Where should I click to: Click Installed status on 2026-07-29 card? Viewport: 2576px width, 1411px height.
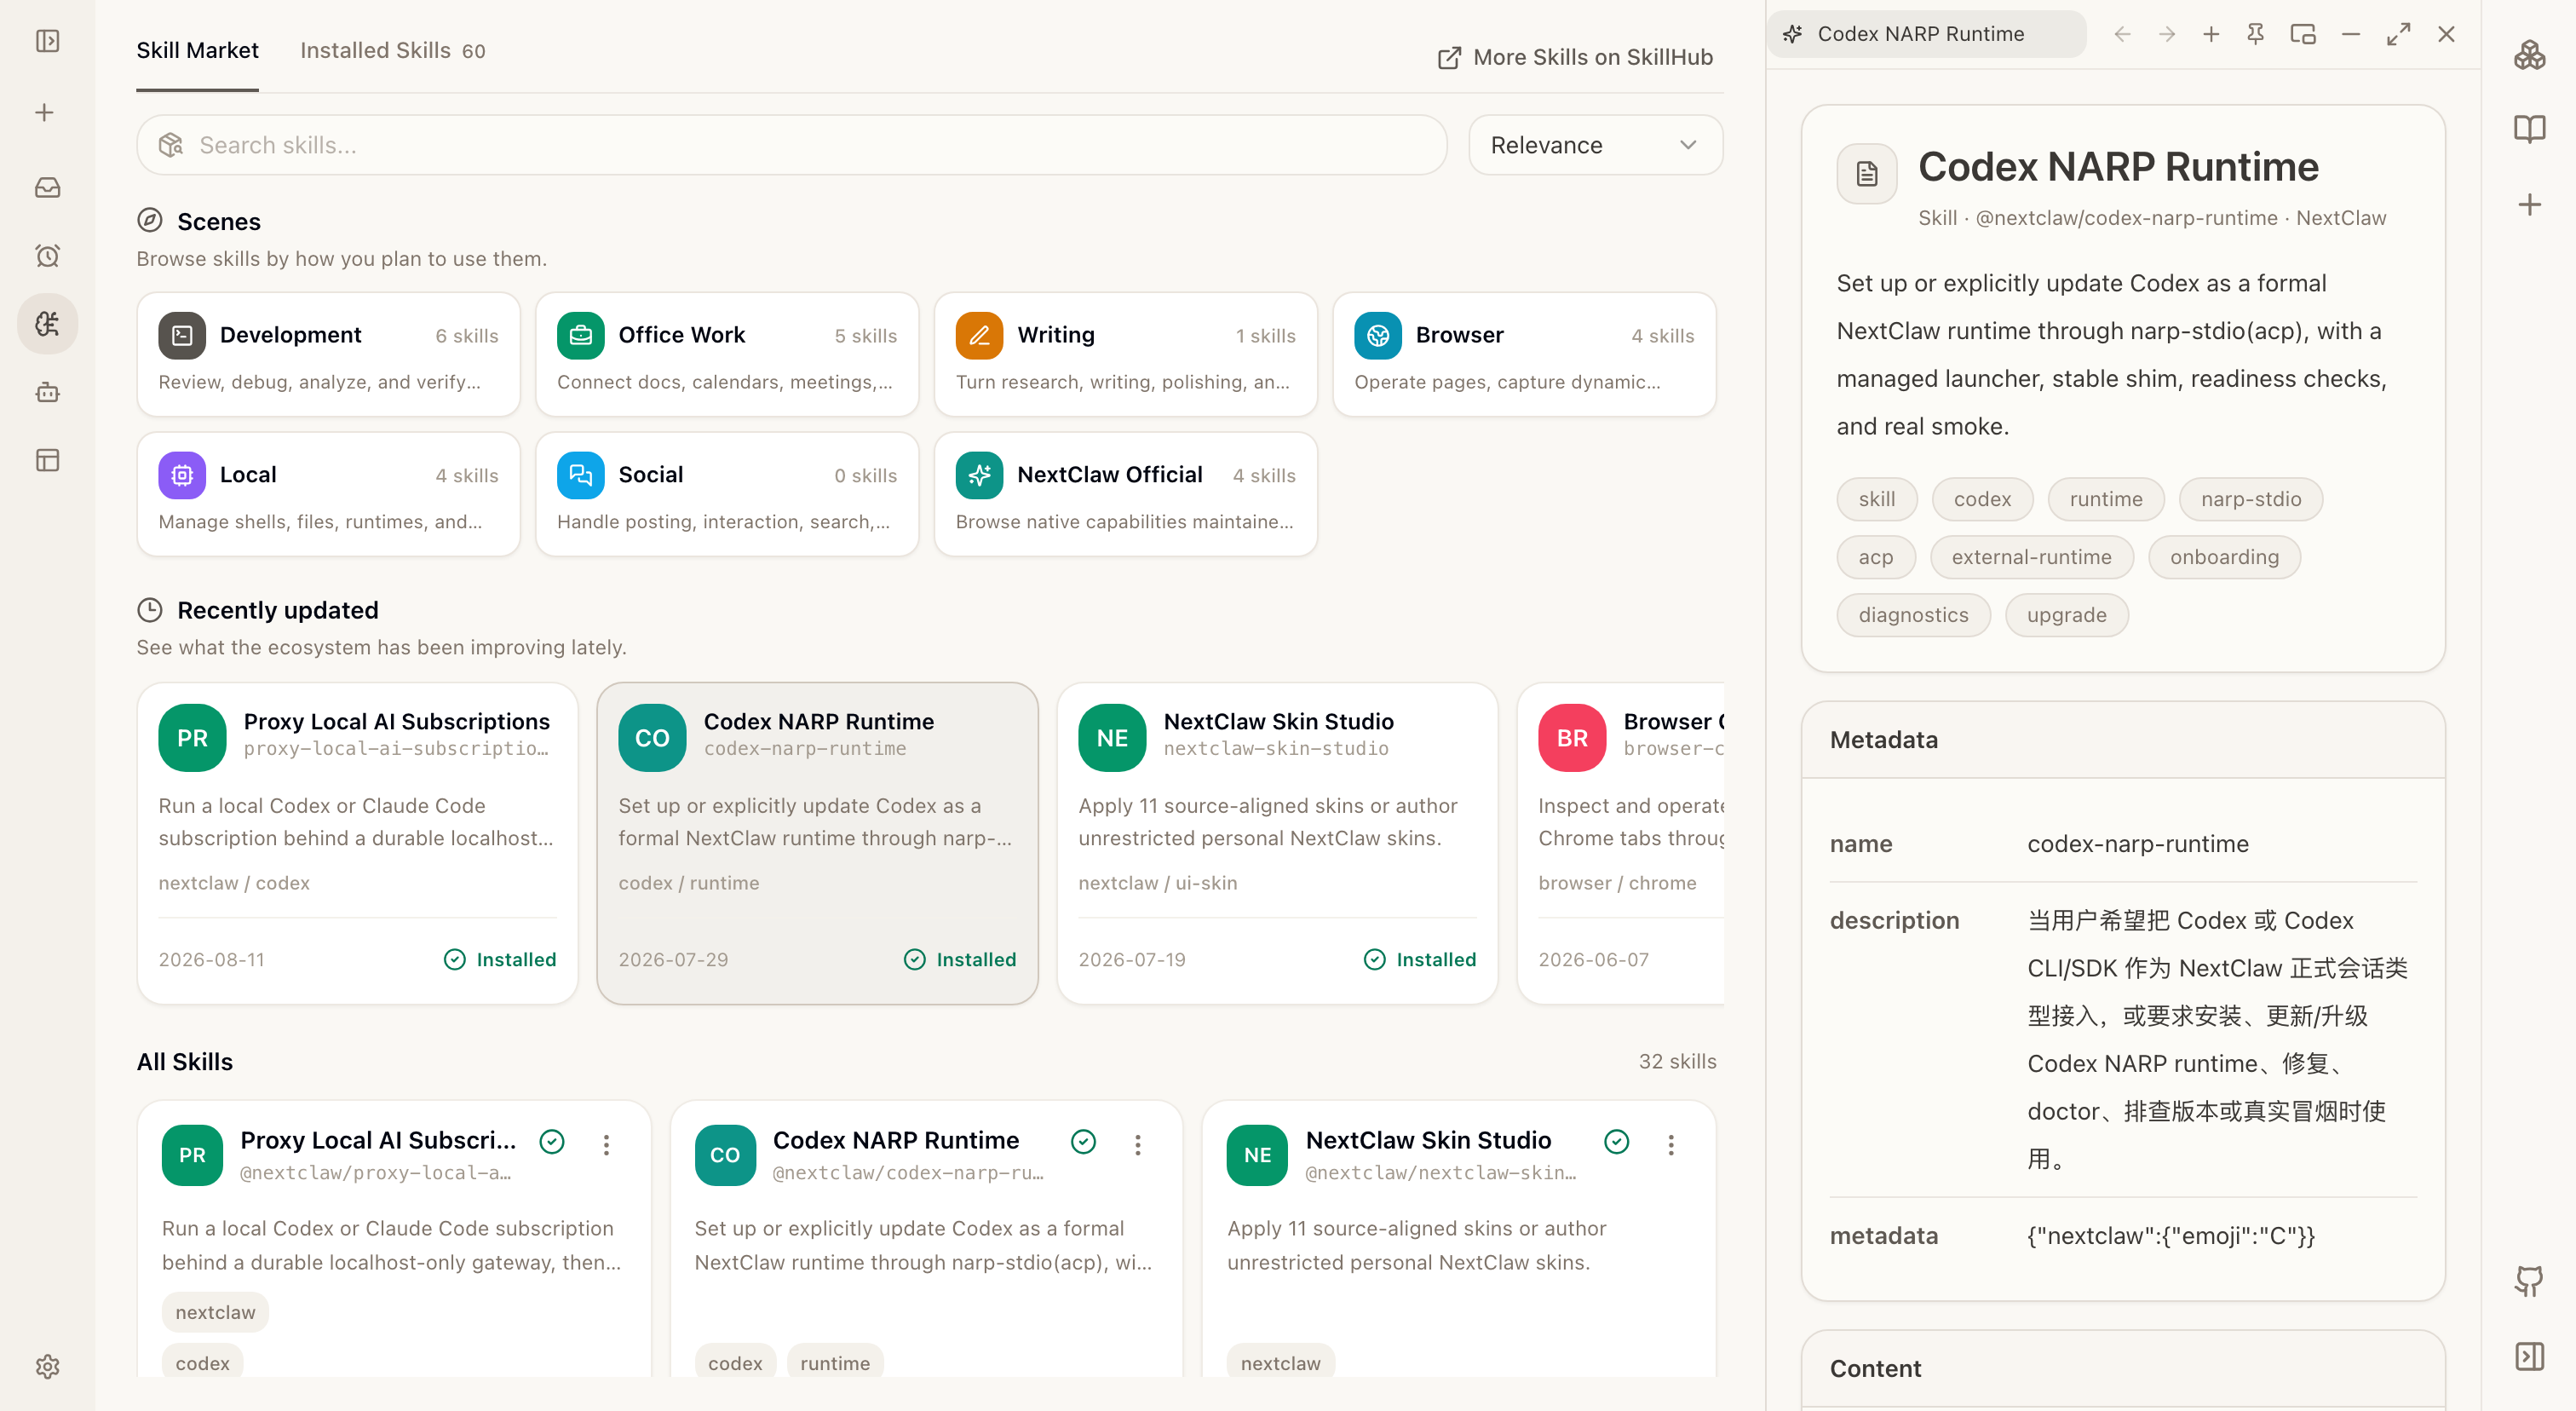click(960, 959)
